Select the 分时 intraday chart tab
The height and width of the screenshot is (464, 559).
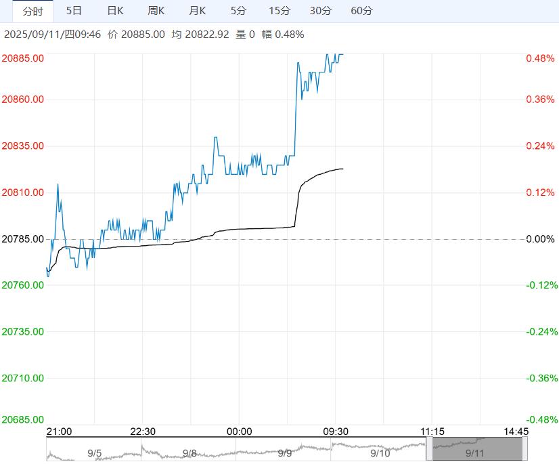[32, 11]
